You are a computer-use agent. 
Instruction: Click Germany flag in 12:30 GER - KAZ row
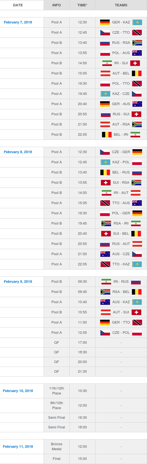105,22
